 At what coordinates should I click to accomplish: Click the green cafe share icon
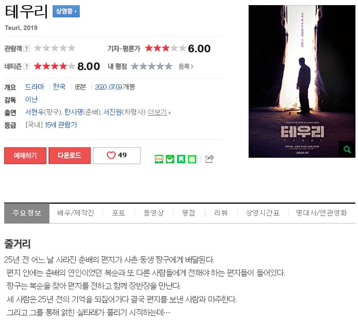[x=170, y=159]
